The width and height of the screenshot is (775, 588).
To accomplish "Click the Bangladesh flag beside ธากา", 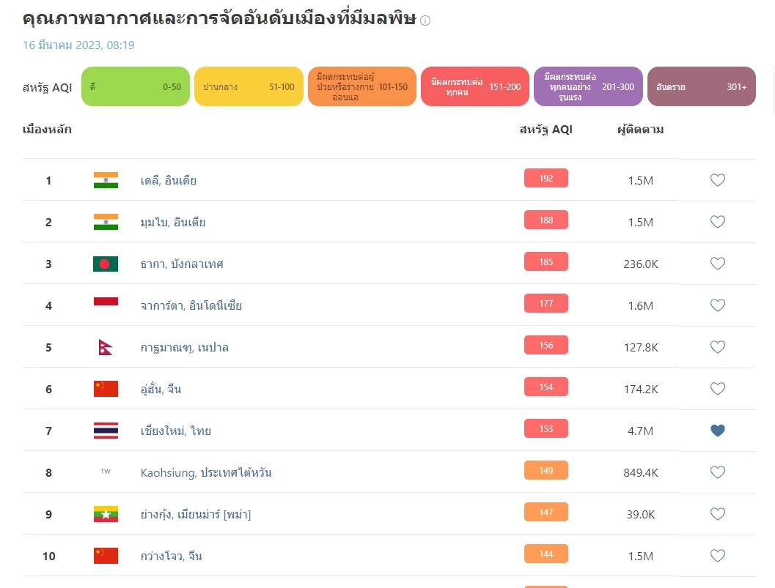I will pos(105,263).
